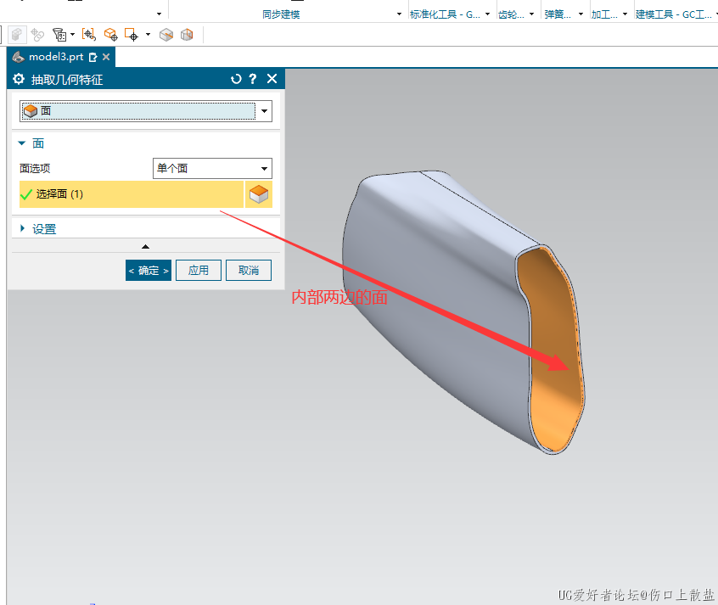718x605 pixels.
Task: Click the bracketed crosshair snap icon
Action: pyautogui.click(x=89, y=35)
